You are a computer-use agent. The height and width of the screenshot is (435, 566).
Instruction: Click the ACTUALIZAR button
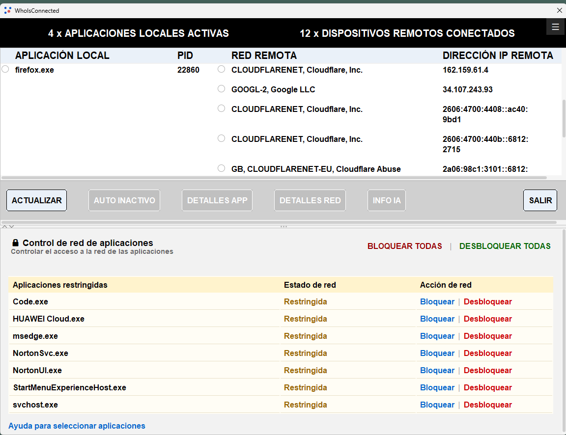click(36, 200)
